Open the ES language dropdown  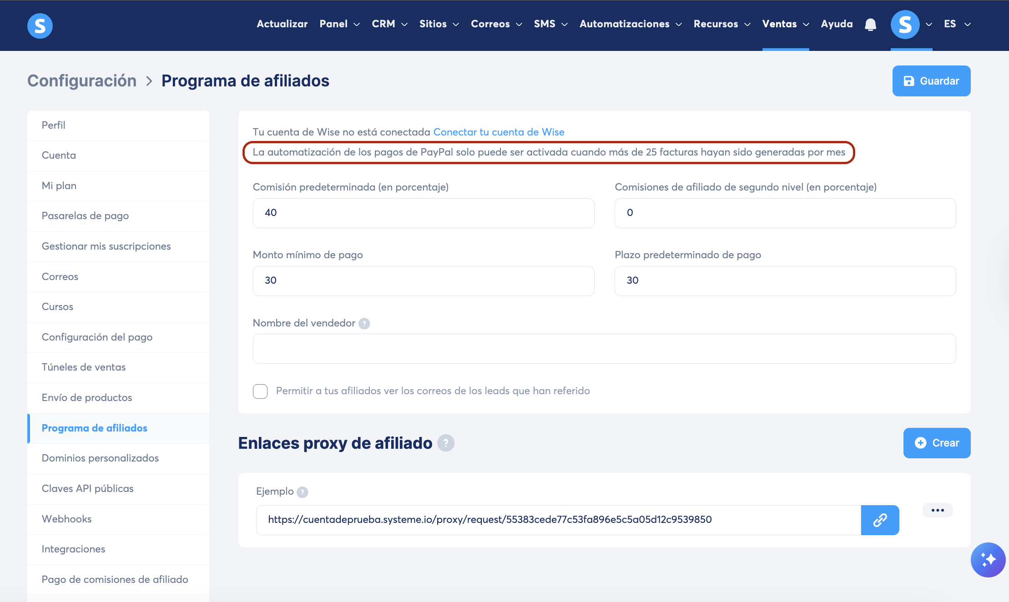(x=957, y=24)
